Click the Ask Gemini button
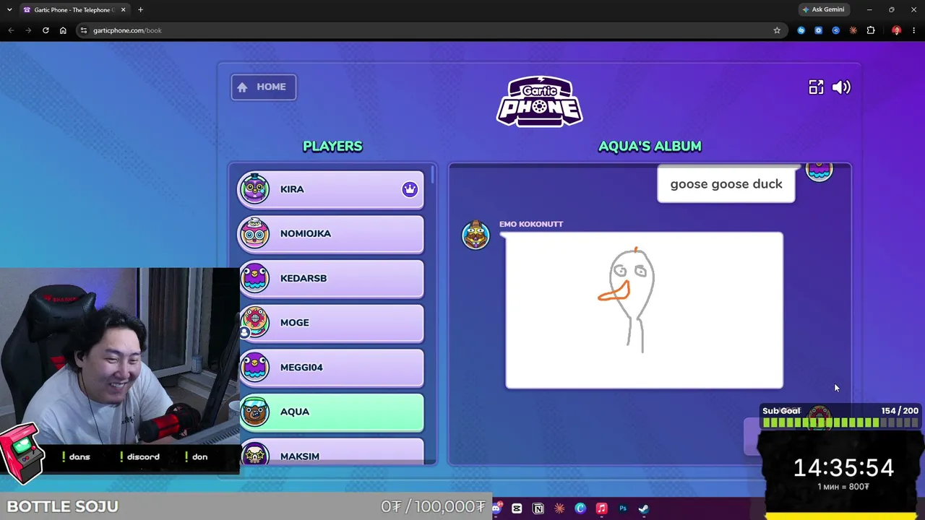 tap(823, 9)
